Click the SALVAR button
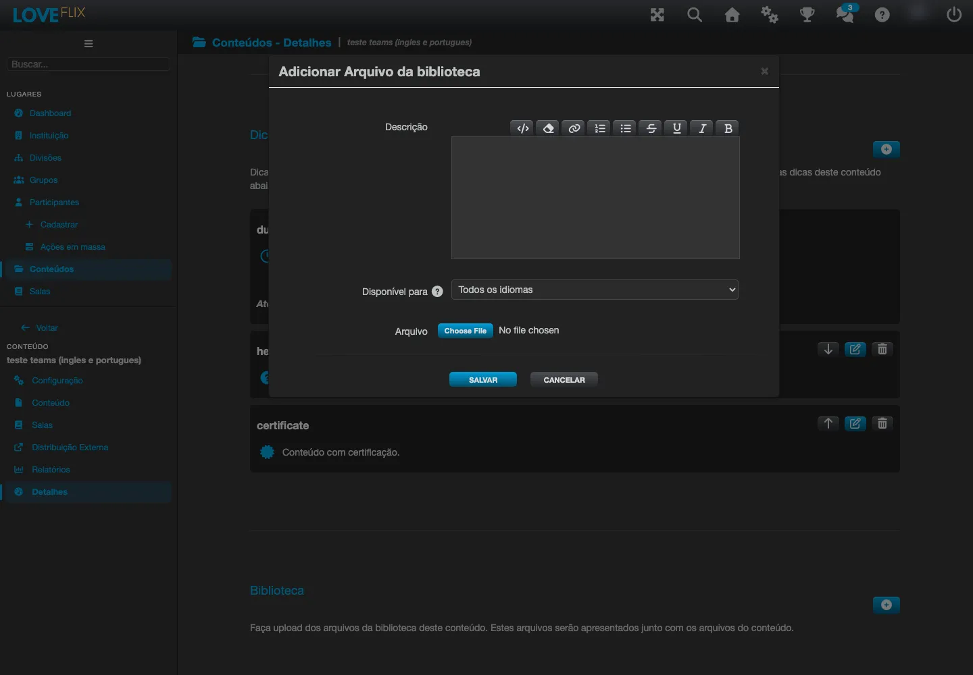973x675 pixels. (483, 379)
